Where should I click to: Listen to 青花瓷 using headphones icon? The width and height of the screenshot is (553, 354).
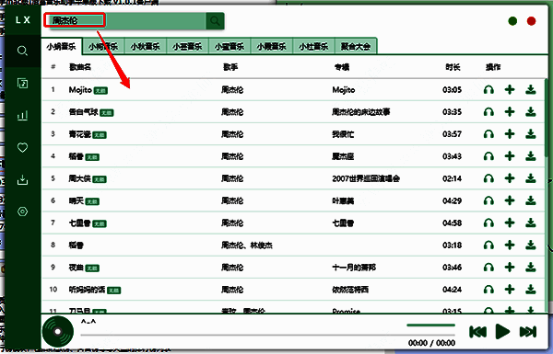click(x=488, y=134)
